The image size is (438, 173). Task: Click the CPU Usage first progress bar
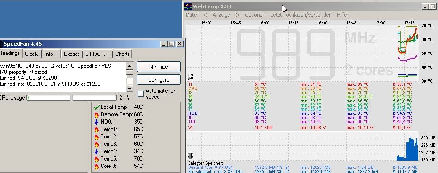(49, 98)
